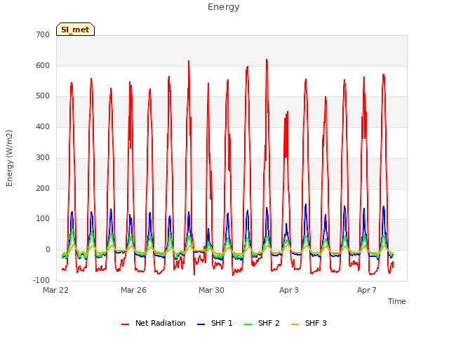This screenshot has width=449, height=337.
Task: Click the Time x-axis label
Action: click(x=397, y=301)
